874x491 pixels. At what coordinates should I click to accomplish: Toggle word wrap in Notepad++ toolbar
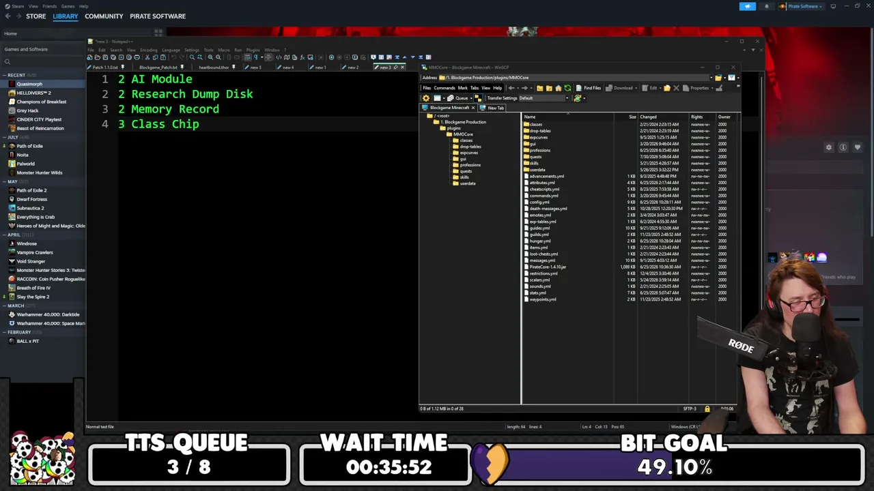click(x=247, y=57)
